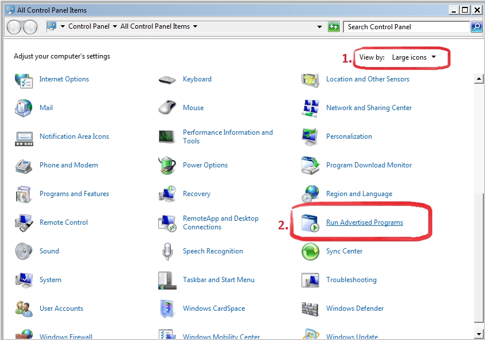Click the scrollbar down arrow

point(479,334)
